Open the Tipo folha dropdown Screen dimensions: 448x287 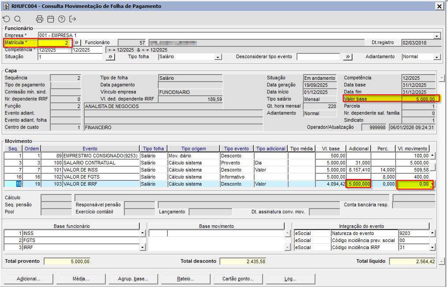point(218,57)
